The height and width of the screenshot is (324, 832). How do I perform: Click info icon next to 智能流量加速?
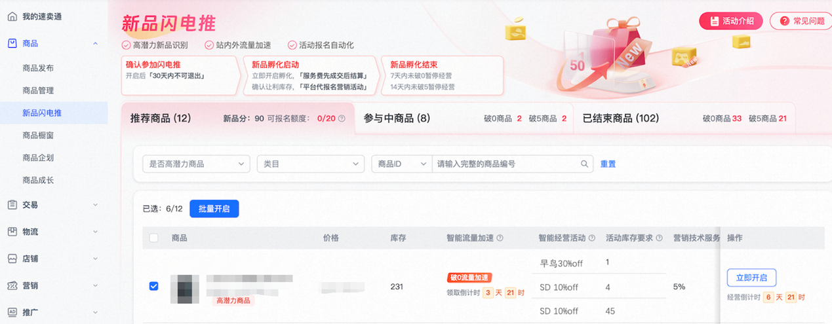tap(500, 238)
